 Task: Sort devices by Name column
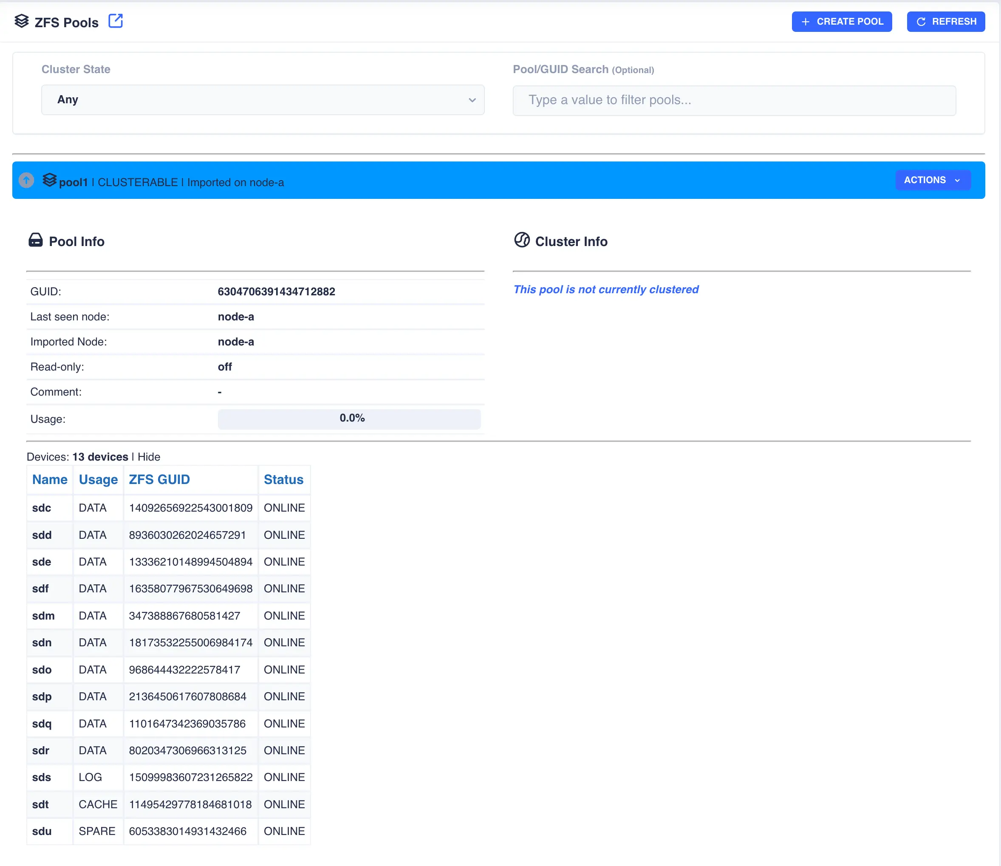(x=50, y=479)
